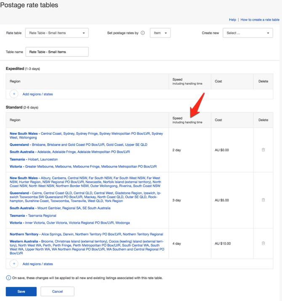Open Queensland Cairns, Central Coast QLD regions
The image size is (282, 301).
[85, 197]
